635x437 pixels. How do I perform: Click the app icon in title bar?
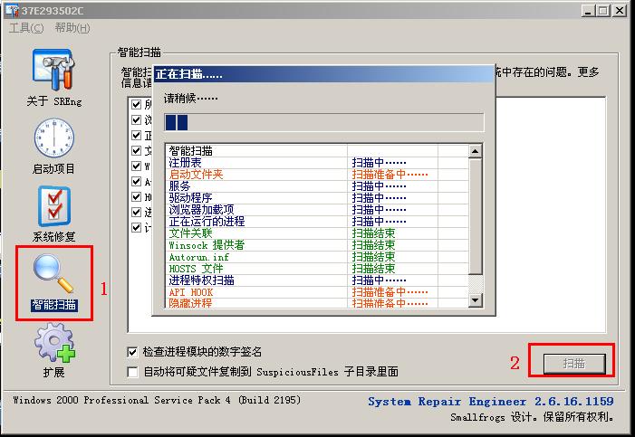click(x=12, y=11)
